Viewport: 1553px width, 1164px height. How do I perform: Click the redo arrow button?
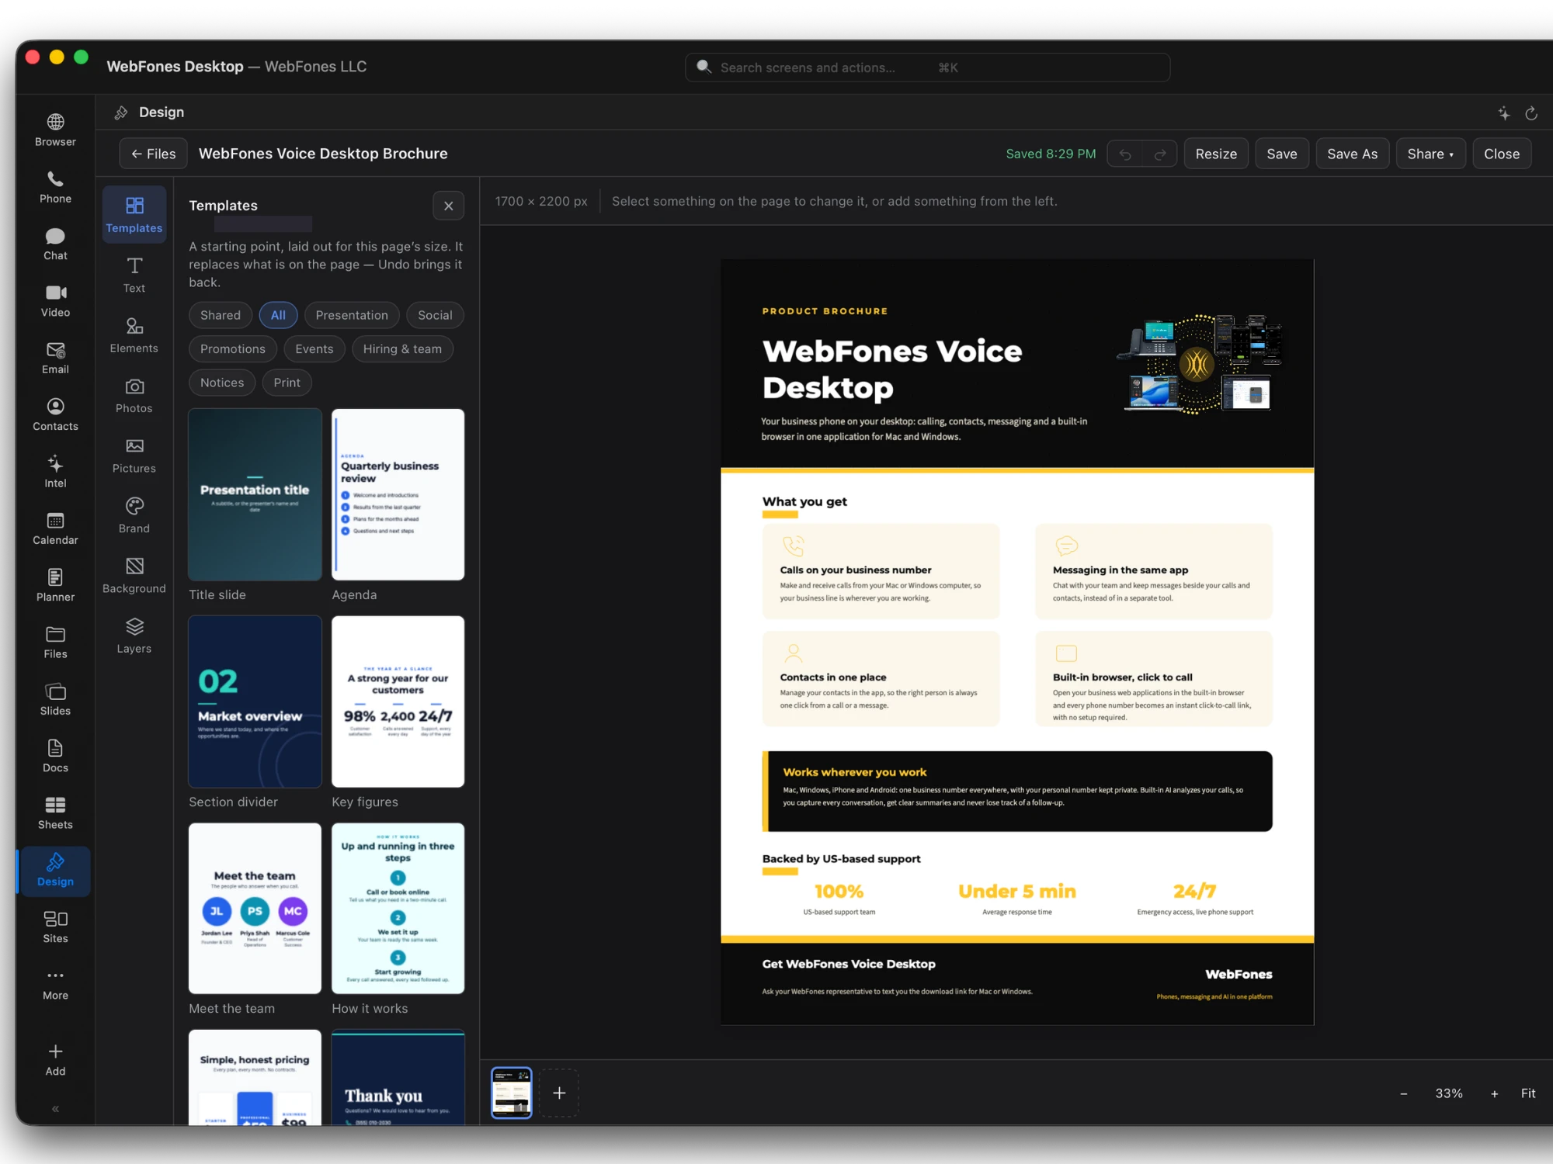[1160, 154]
